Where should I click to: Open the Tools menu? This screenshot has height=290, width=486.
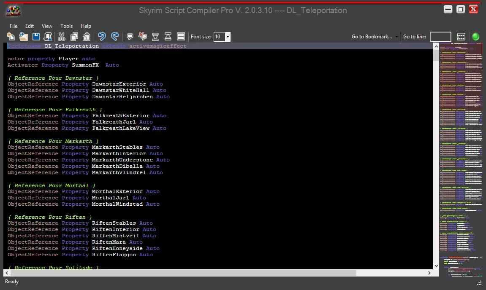pyautogui.click(x=66, y=26)
